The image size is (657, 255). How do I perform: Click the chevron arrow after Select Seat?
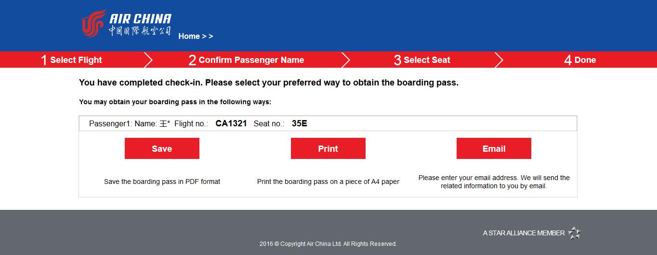499,60
